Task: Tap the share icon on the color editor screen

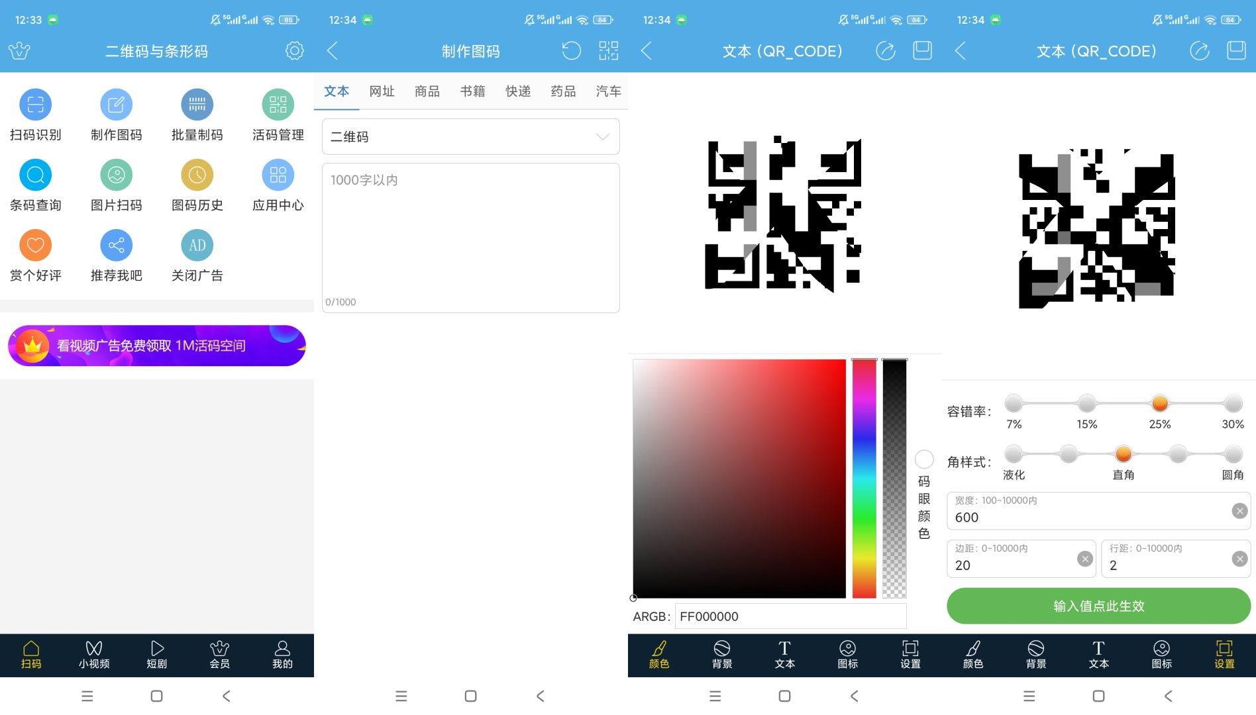Action: click(x=886, y=51)
